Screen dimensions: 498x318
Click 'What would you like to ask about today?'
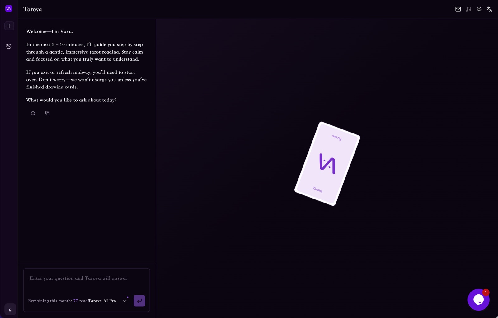[x=71, y=100]
